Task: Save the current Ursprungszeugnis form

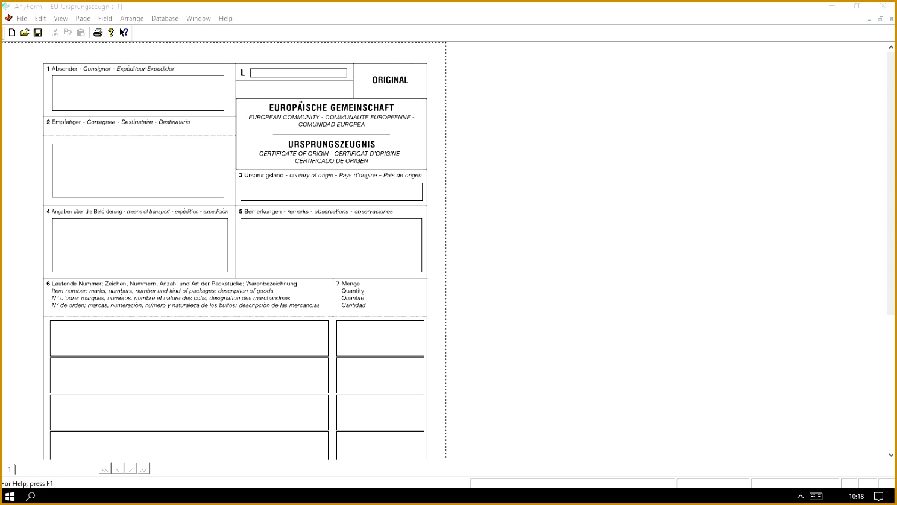Action: click(37, 32)
